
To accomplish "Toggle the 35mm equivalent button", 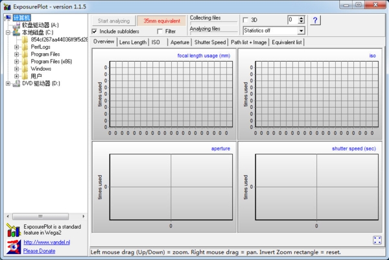I will (161, 21).
